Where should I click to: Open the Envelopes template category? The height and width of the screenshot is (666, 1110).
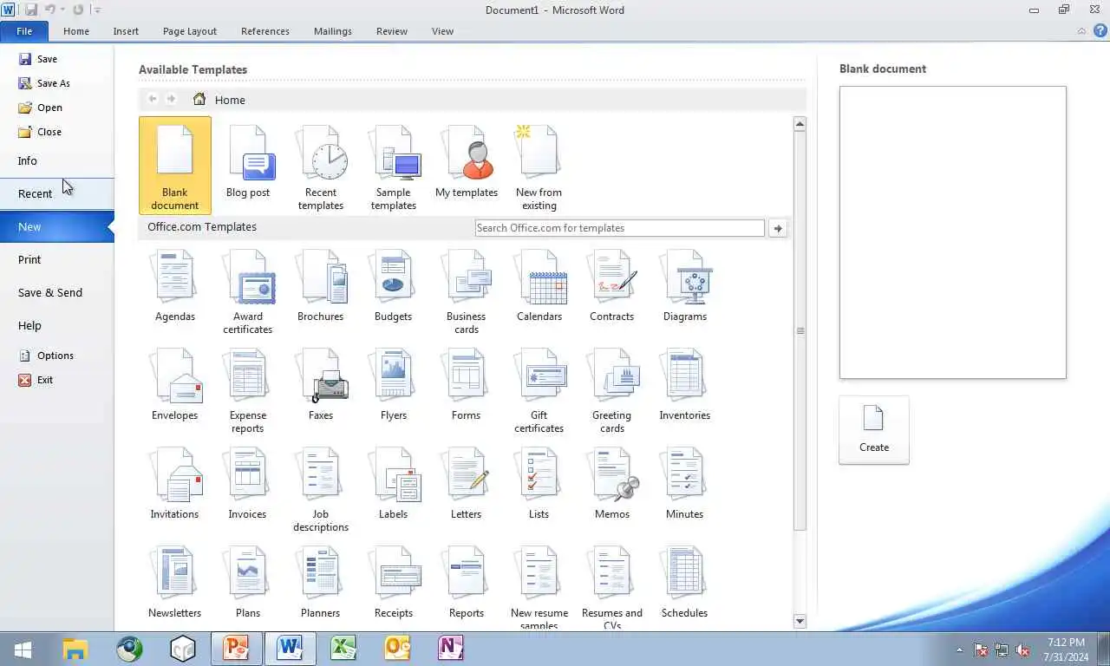click(x=175, y=385)
